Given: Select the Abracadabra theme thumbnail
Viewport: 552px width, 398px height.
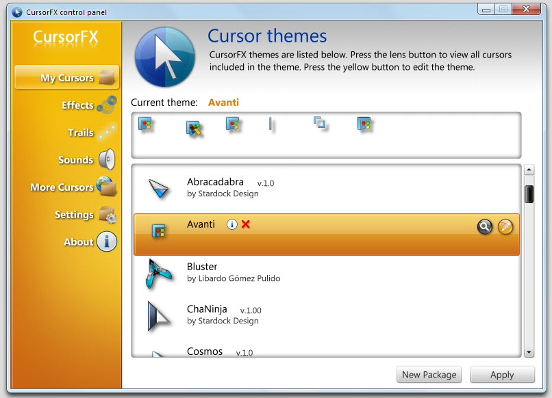Looking at the screenshot, I should coord(158,187).
